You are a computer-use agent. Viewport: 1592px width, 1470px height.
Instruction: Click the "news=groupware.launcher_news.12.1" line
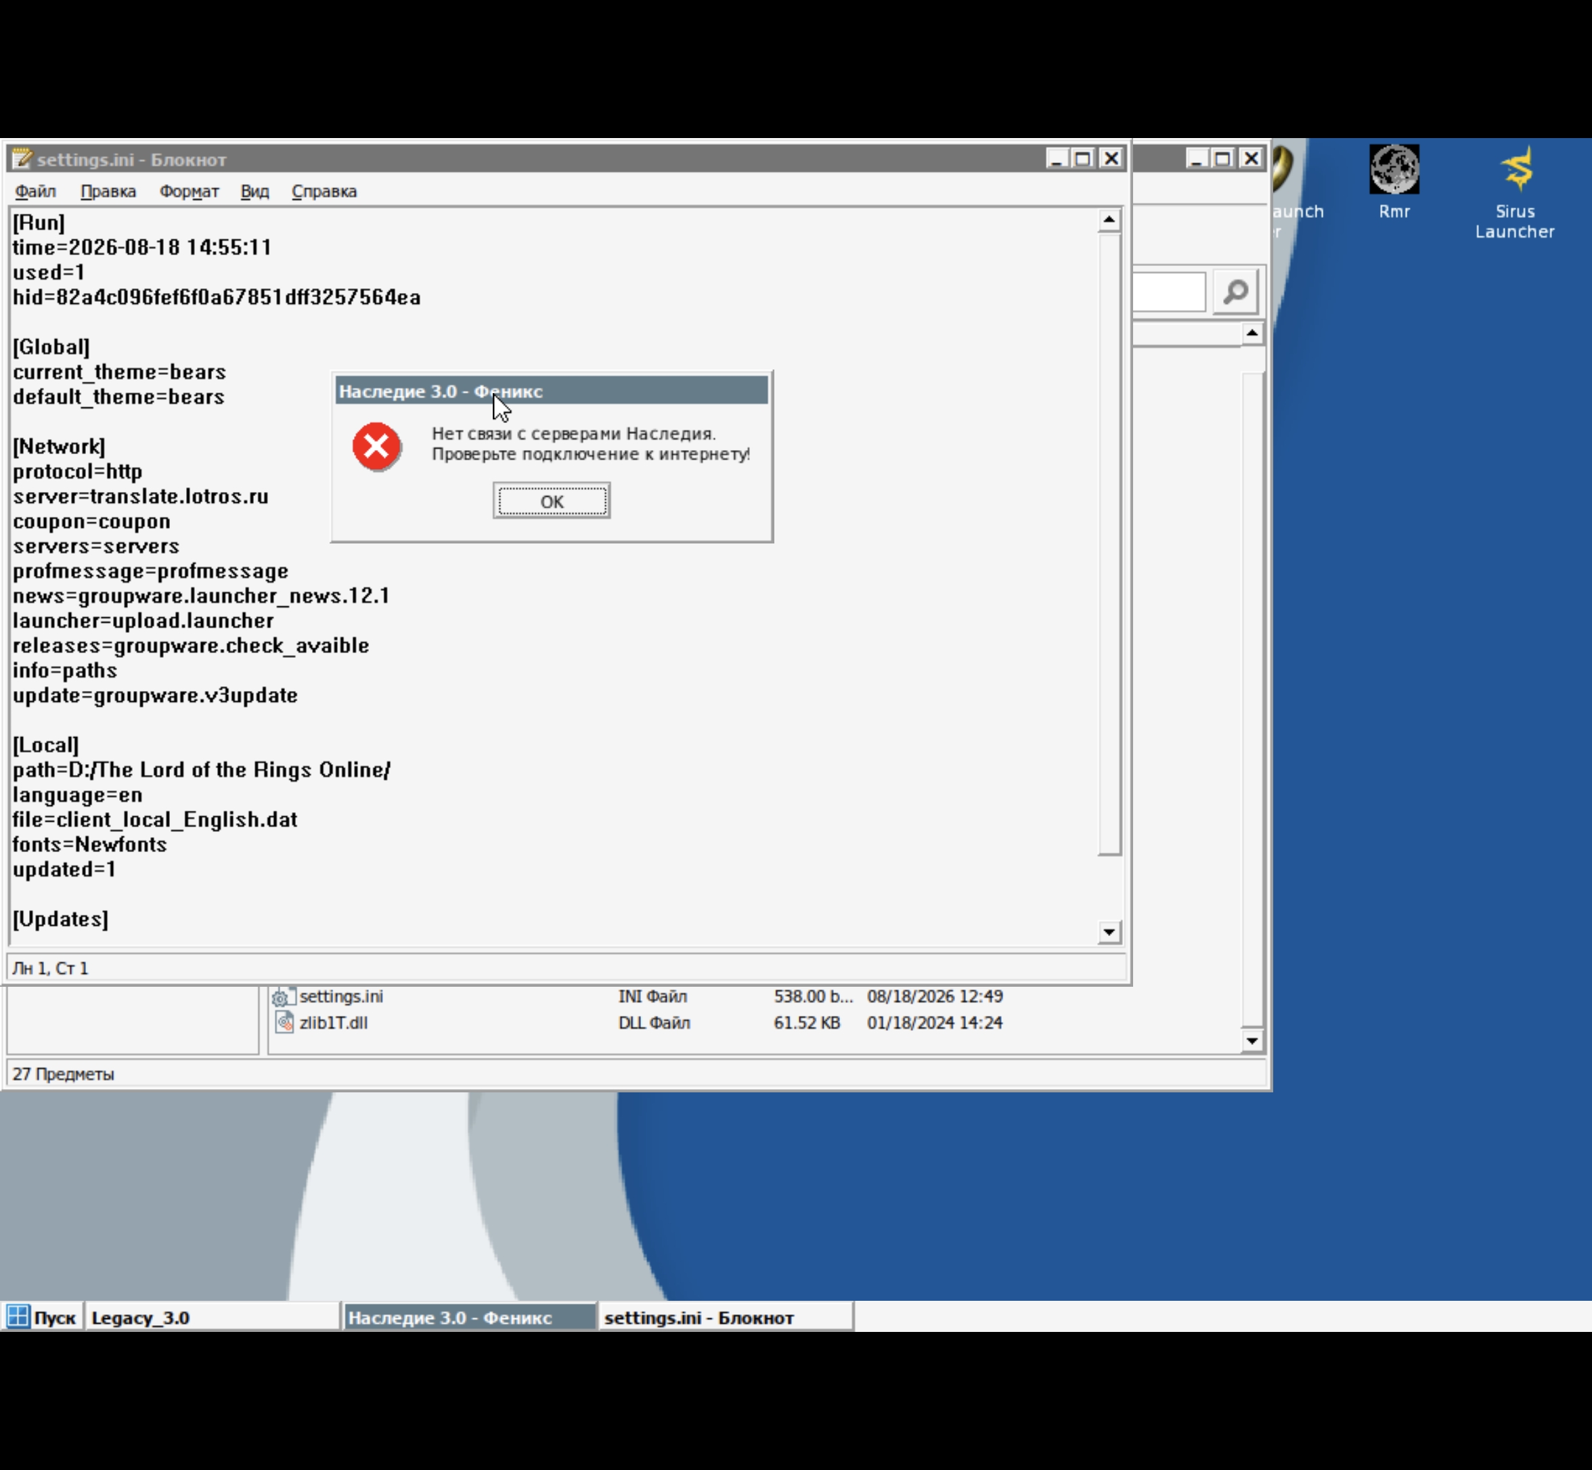[201, 595]
